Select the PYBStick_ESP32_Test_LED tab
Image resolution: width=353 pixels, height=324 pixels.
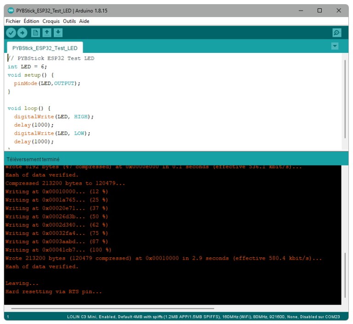[45, 48]
